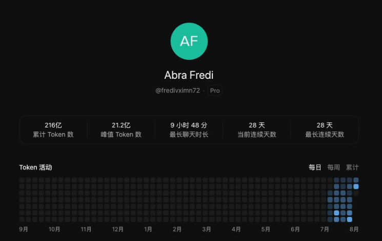Click the 最长连续天数 28 天 stat
The height and width of the screenshot is (241, 382).
(x=325, y=129)
